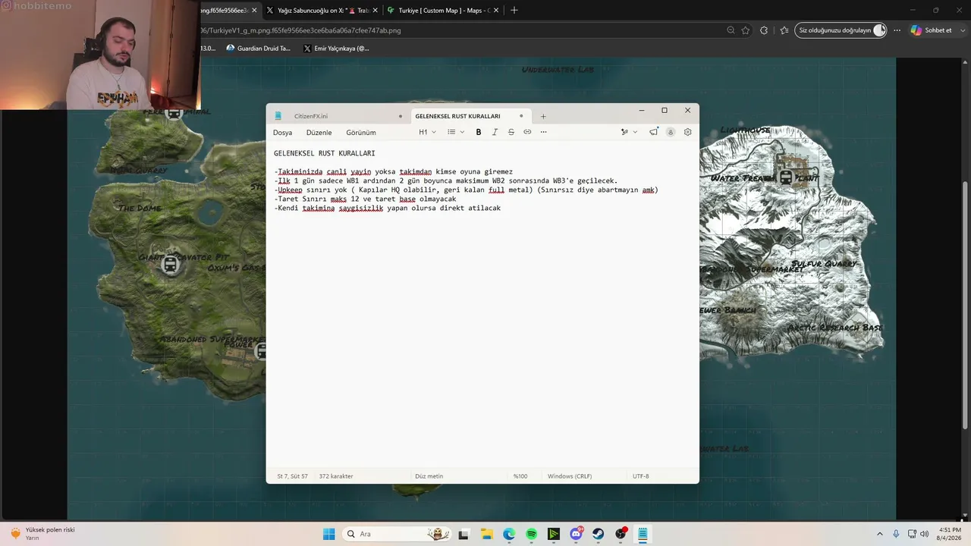Toggle italic formatting in Notepad

click(495, 132)
